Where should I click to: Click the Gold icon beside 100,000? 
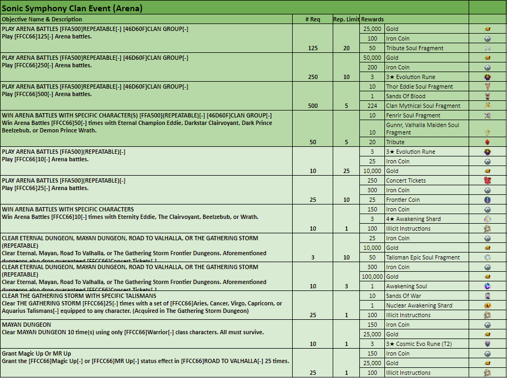tap(487, 277)
